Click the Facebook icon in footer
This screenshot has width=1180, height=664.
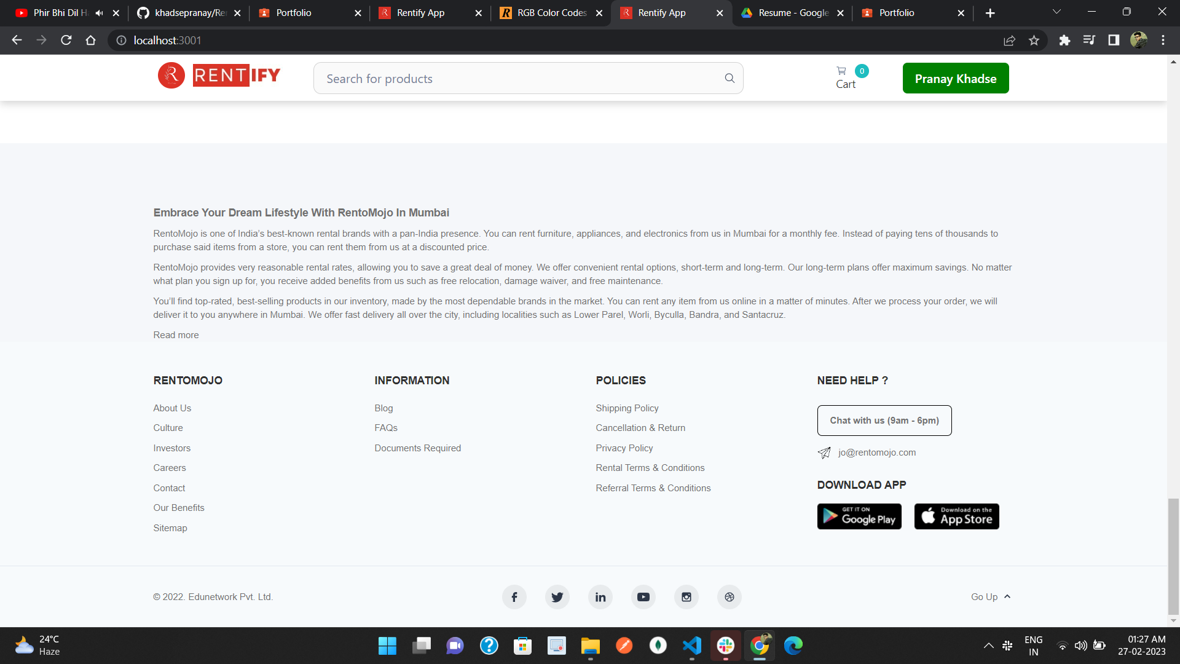(x=514, y=597)
